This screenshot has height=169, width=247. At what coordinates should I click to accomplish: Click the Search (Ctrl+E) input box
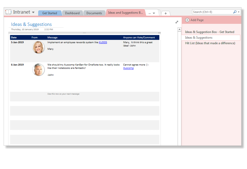click(x=212, y=12)
